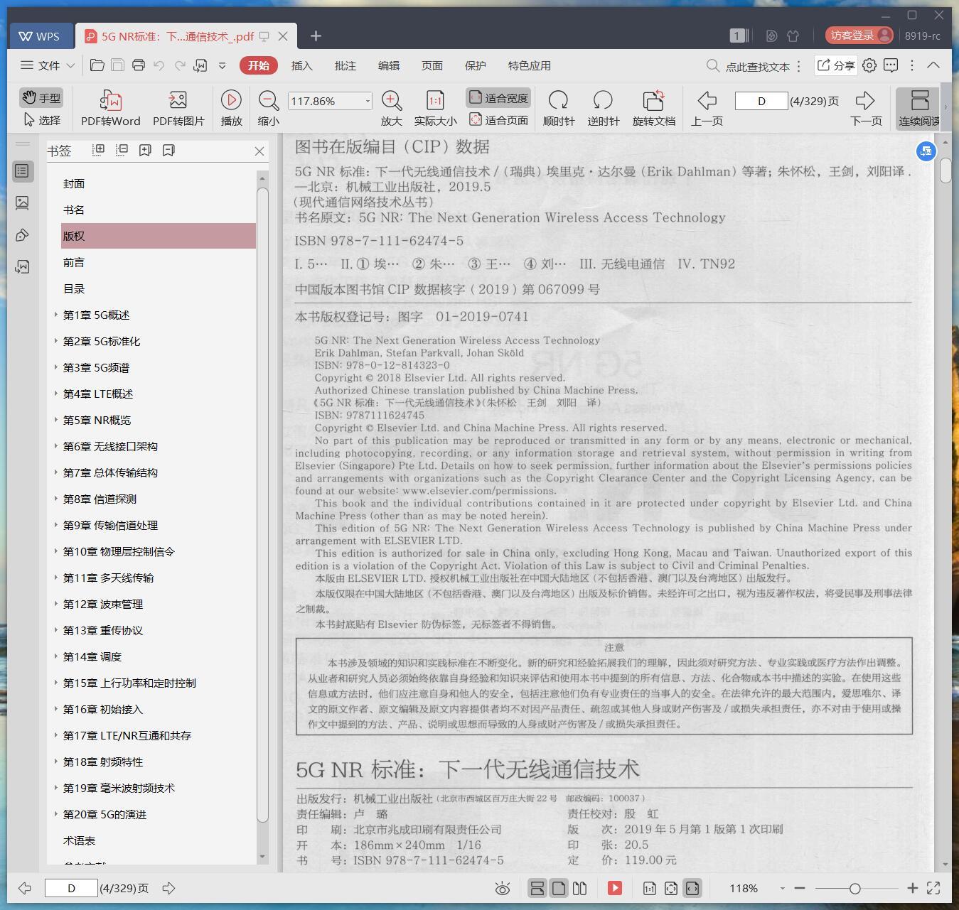The width and height of the screenshot is (959, 910).
Task: Click the 开始 ribbon button
Action: point(258,65)
